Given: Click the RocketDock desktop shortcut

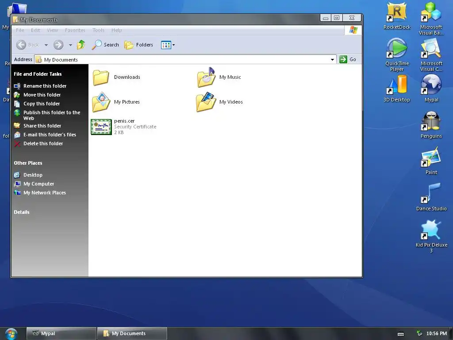Looking at the screenshot, I should (x=397, y=16).
